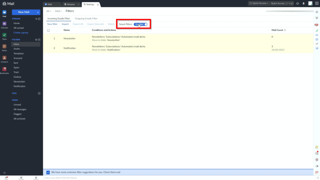This screenshot has width=320, height=180.
Task: Create a filter using the New filter link
Action: 52,24
